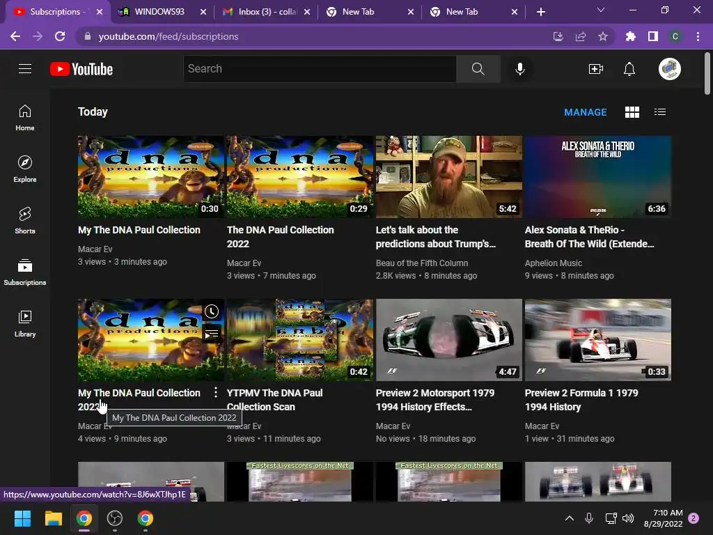
Task: Go to Home in sidebar
Action: [x=25, y=118]
